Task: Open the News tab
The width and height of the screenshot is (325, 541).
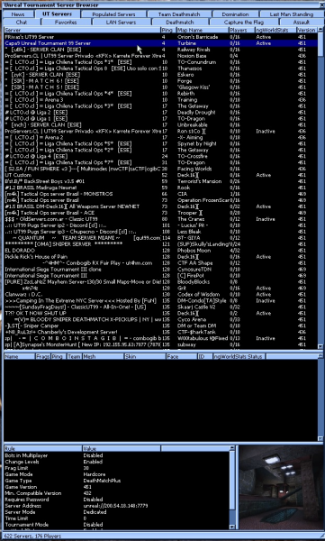Action: [x=18, y=14]
